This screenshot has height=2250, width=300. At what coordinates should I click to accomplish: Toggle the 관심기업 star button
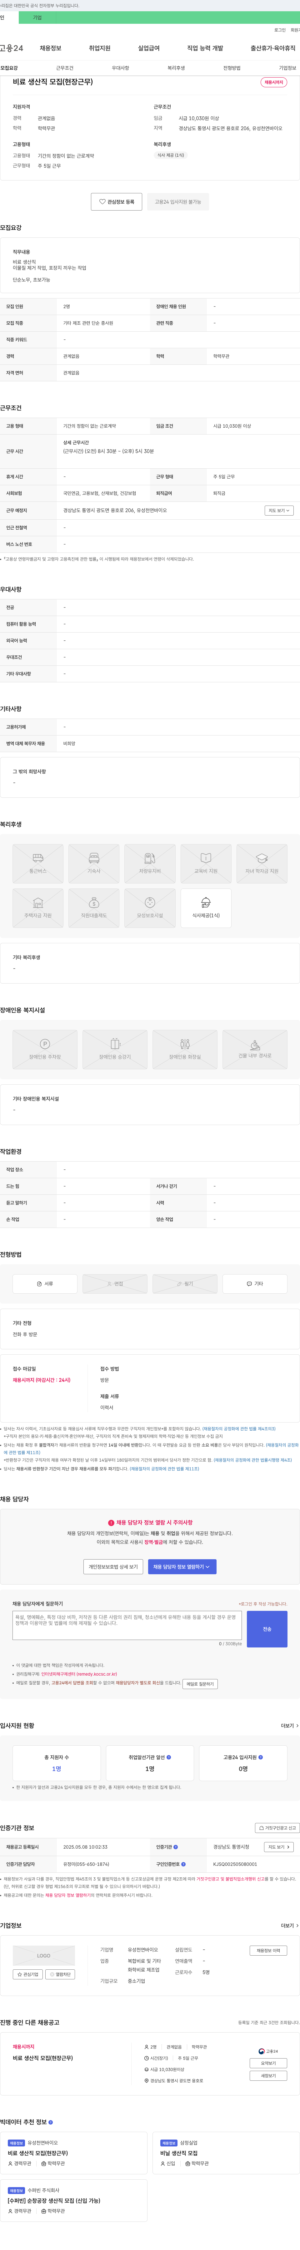coord(28,1974)
